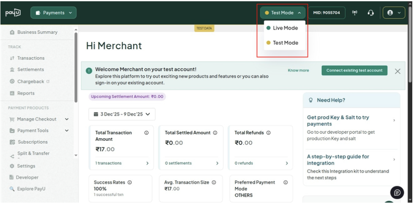The image size is (414, 203).
Task: Click the Settings gear icon
Action: pyautogui.click(x=12, y=166)
